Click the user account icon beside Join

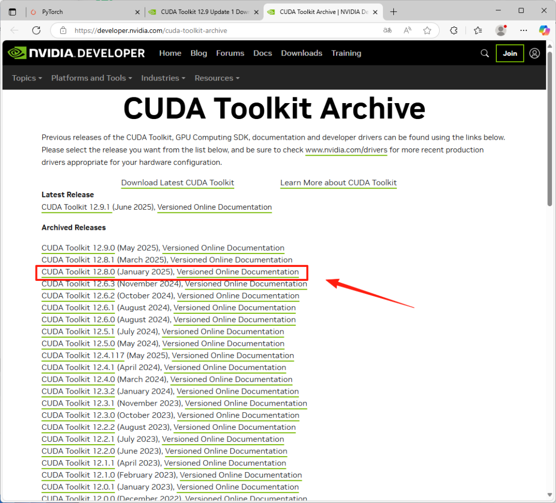click(534, 53)
